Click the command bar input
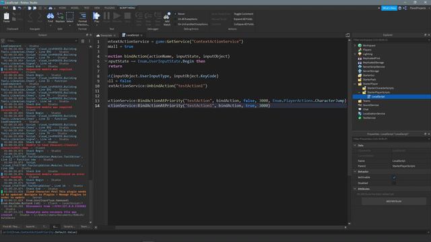The width and height of the screenshot is (431, 242). pos(215,232)
